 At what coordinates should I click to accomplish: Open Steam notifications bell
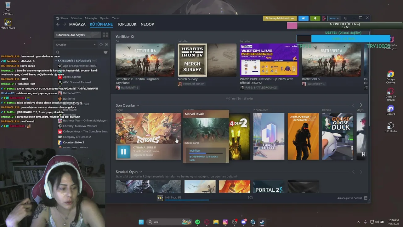[x=315, y=18]
